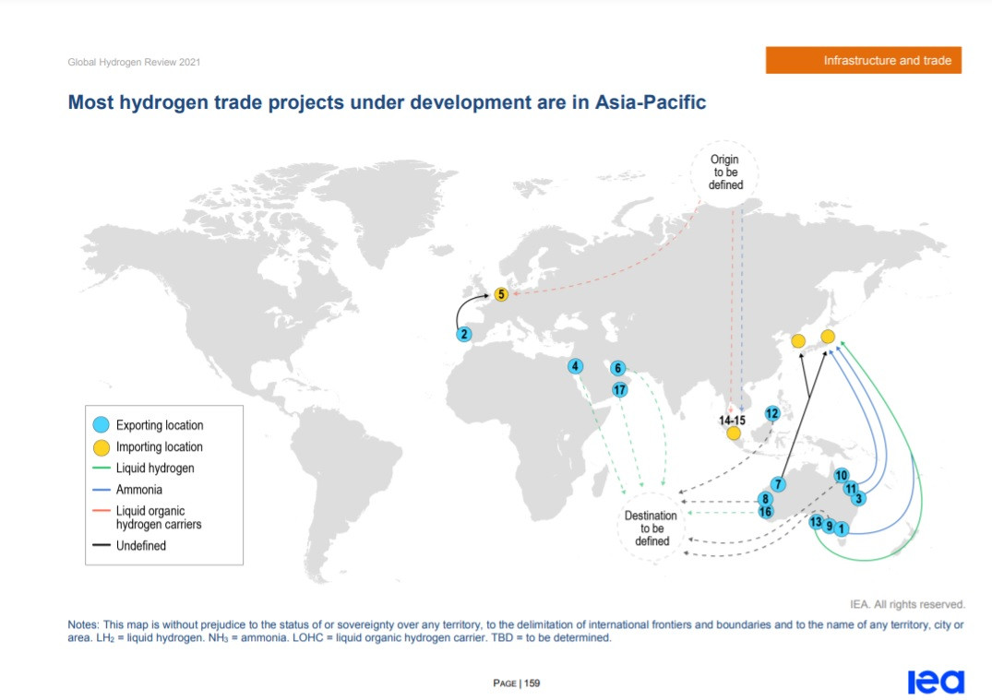Click exporting location marker 10
Viewport: 992px width, 700px height.
841,476
